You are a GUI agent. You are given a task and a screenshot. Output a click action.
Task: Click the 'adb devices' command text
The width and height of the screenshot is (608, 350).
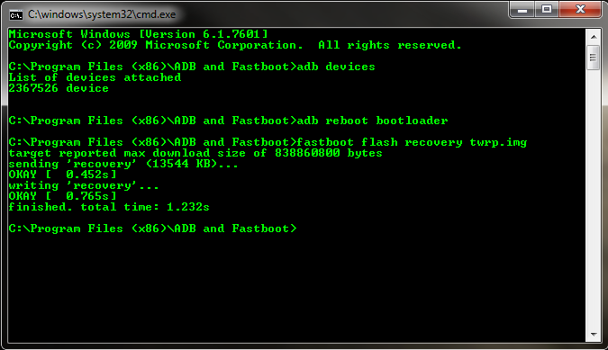pos(336,67)
